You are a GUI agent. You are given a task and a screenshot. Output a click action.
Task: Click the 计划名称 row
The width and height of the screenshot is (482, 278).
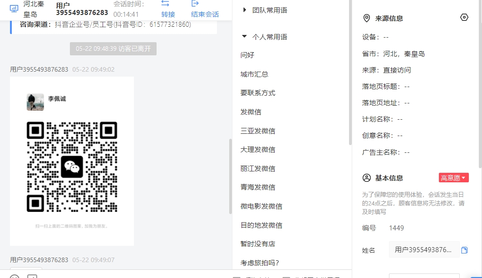[383, 119]
